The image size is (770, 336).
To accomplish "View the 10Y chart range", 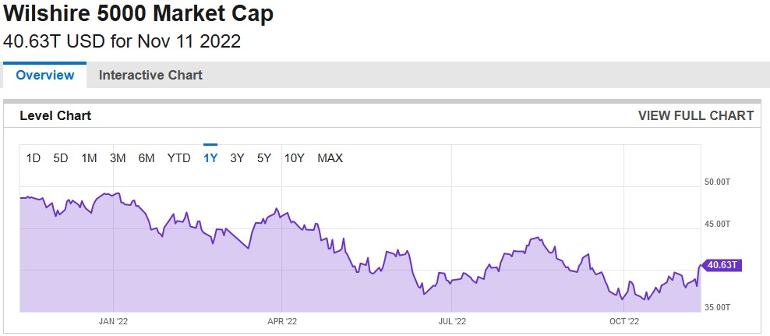I will (x=294, y=158).
